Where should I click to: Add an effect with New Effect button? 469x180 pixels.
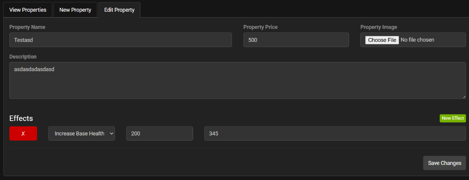pyautogui.click(x=453, y=118)
